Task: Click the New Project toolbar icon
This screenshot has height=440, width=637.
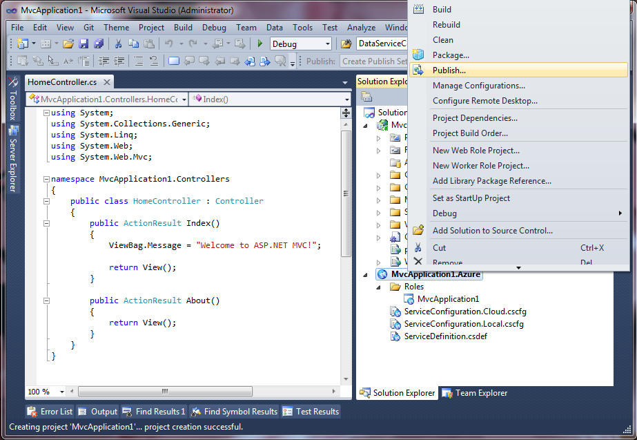Action: [x=23, y=44]
